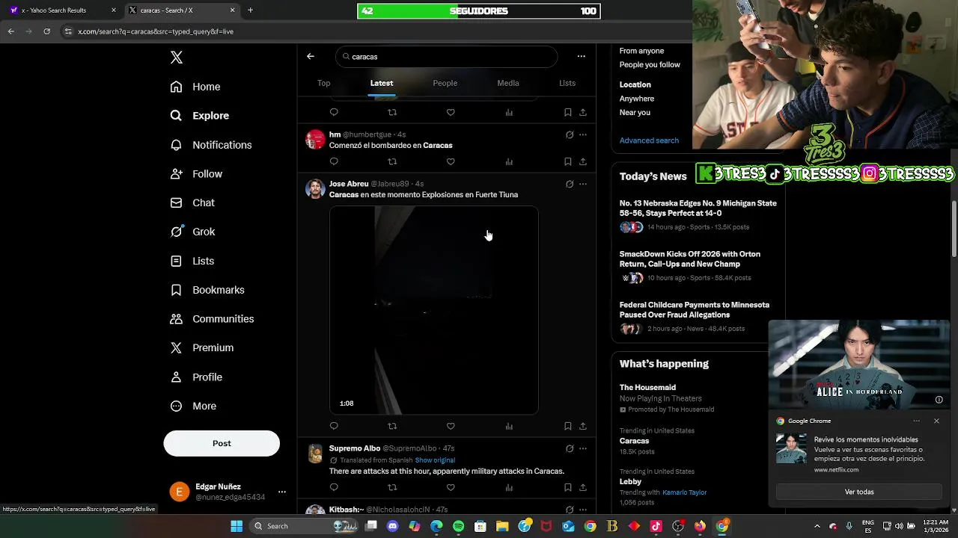This screenshot has width=958, height=538.
Task: Select People you follow filter
Action: [650, 65]
